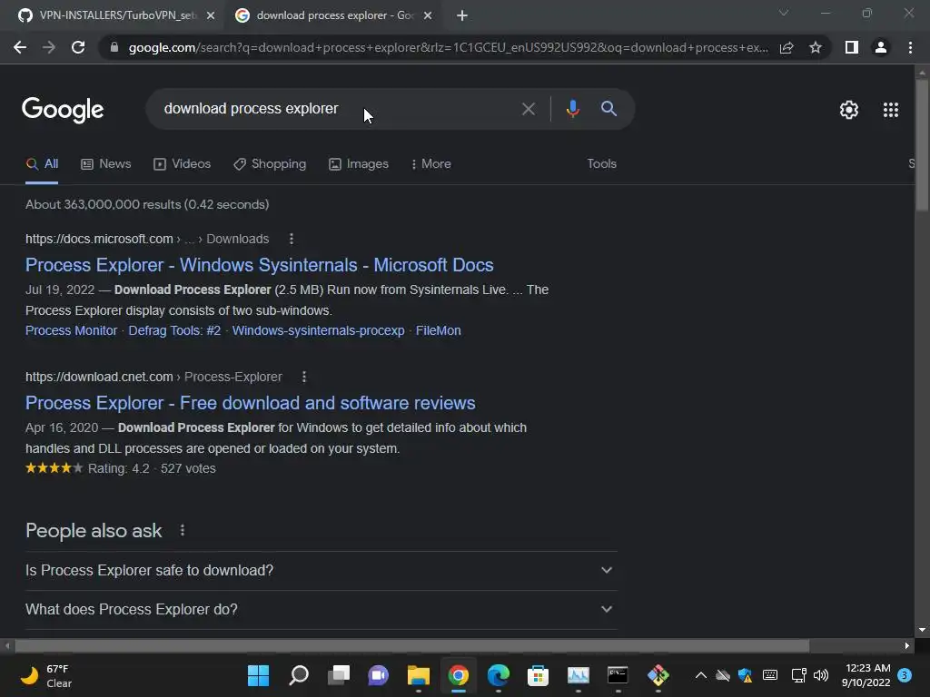The image size is (930, 697).
Task: Expand 'Is Process Explorer safe to download?'
Action: (321, 570)
